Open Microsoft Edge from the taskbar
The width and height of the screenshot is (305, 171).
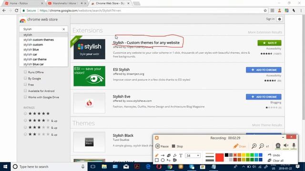coord(148,167)
